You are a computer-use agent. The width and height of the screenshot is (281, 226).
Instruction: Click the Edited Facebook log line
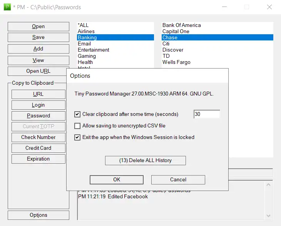[x=113, y=197]
